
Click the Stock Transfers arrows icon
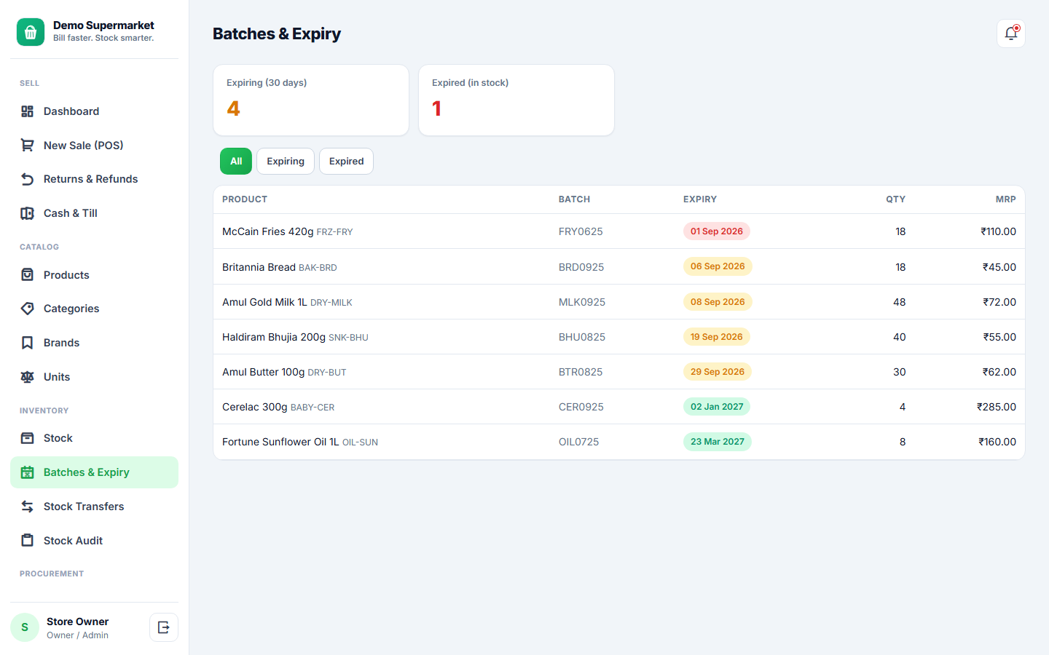coord(28,507)
